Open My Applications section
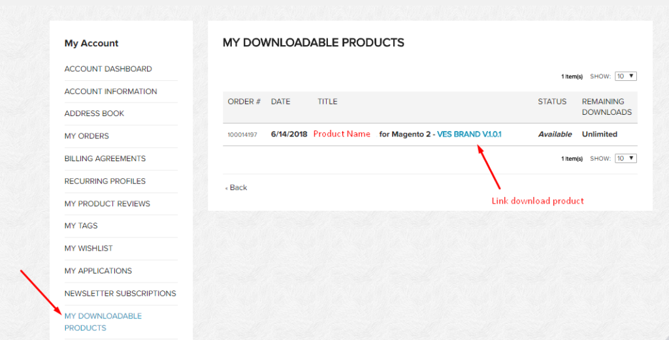This screenshot has width=669, height=340. click(98, 271)
